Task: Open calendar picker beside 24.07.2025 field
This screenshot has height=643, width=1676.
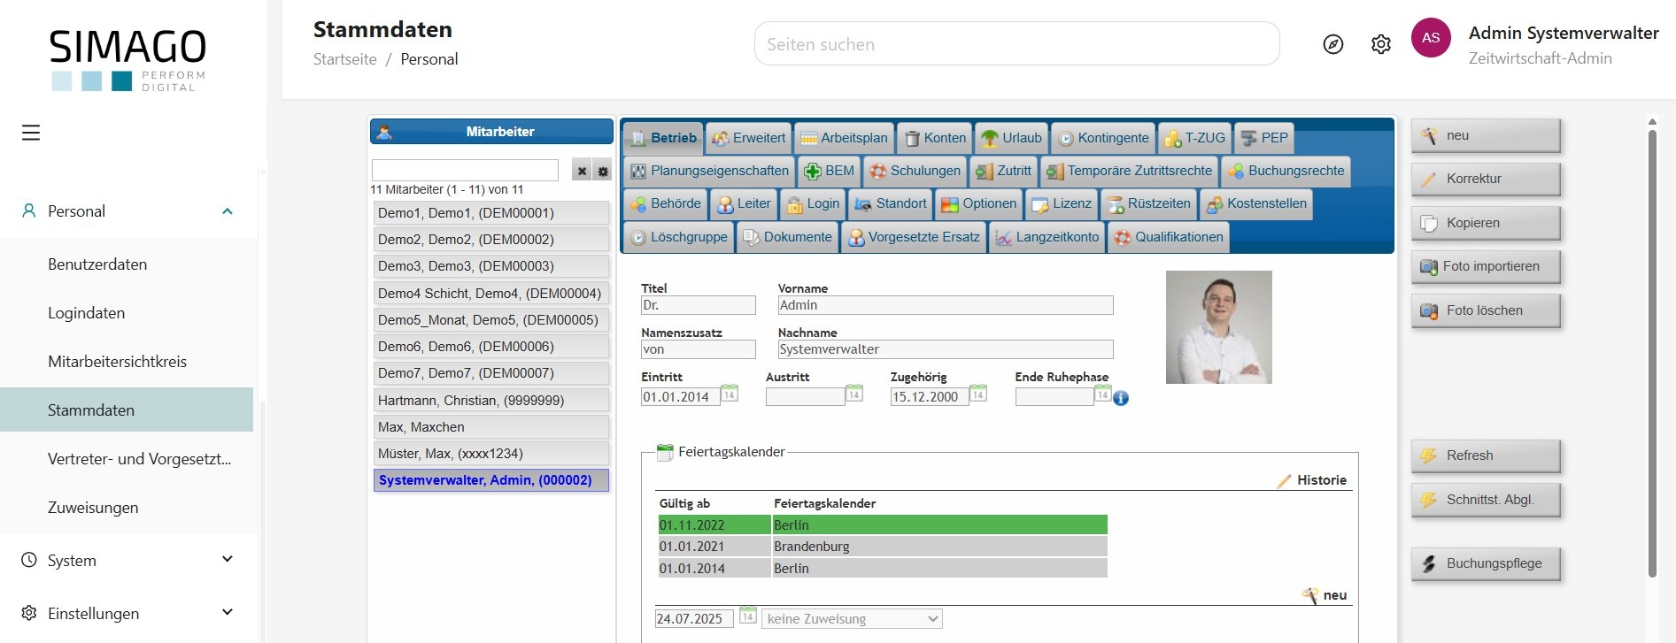Action: (x=748, y=616)
